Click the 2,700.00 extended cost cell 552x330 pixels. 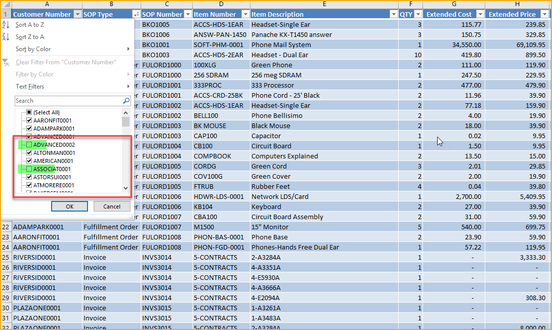454,196
